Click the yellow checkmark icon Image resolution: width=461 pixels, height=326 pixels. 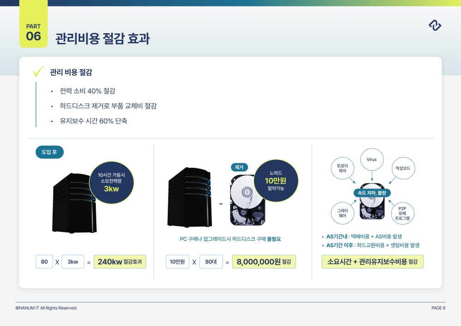coord(38,71)
